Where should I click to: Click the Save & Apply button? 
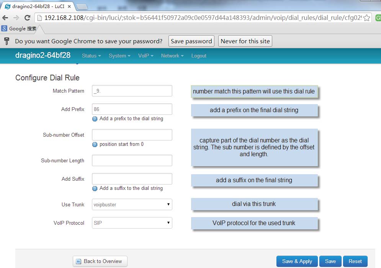click(x=297, y=261)
